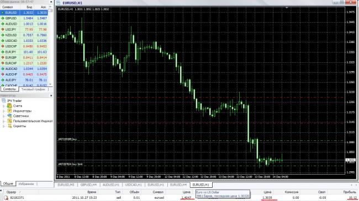This screenshot has width=359, height=201.
Task: Open the Советники experts icon
Action: [x=9, y=116]
